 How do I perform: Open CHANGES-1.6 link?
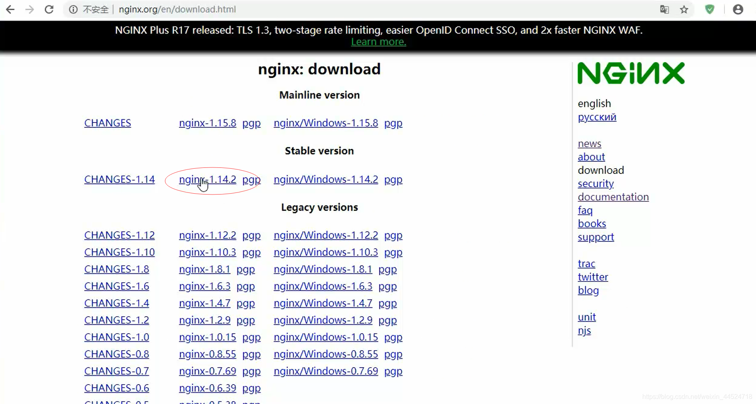tap(117, 286)
